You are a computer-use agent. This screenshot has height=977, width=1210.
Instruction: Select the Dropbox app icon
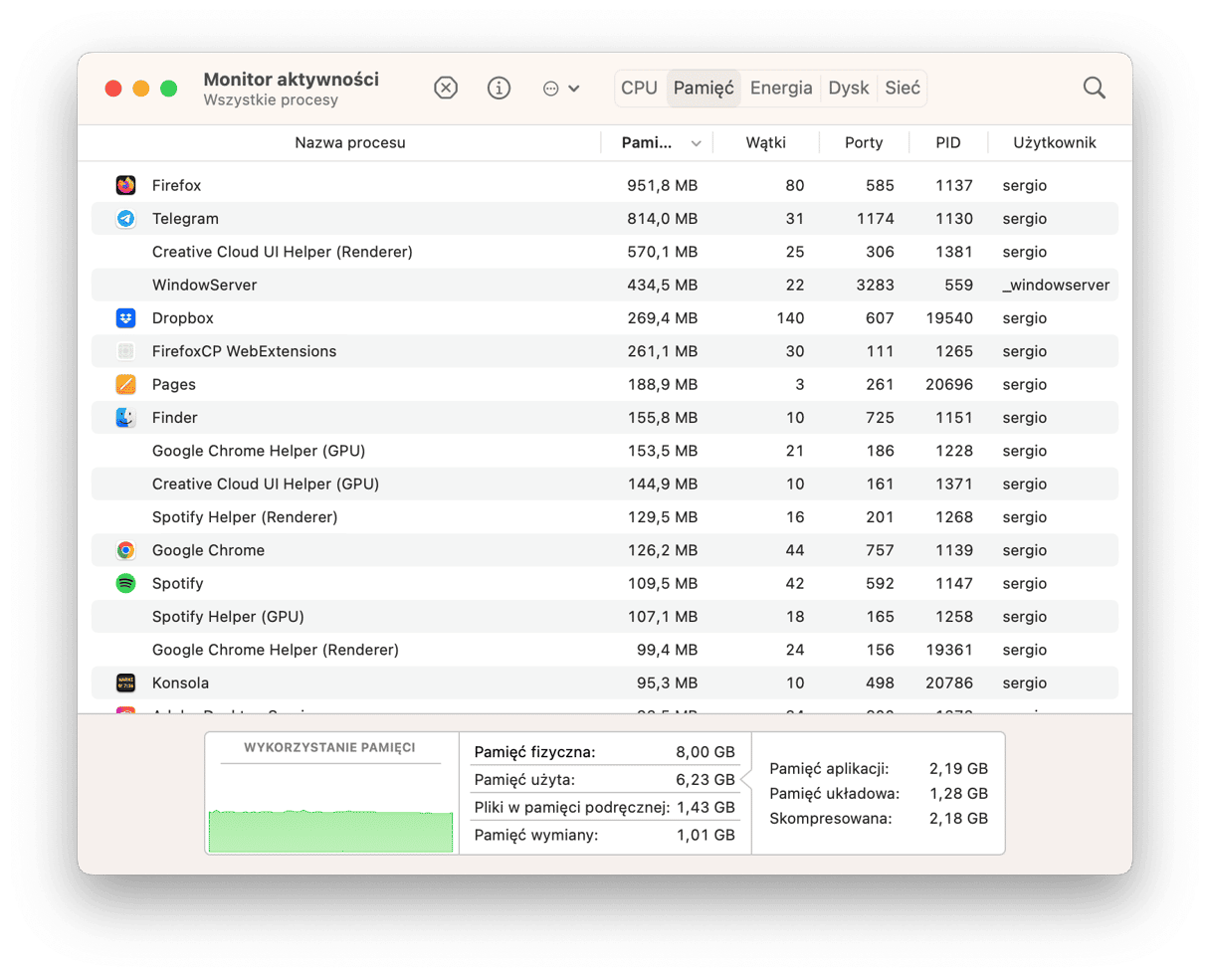[x=125, y=317]
